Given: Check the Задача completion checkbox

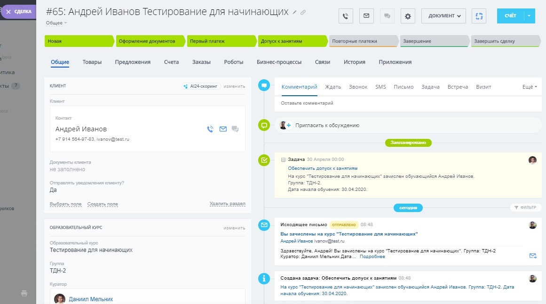Looking at the screenshot, I should click(283, 160).
